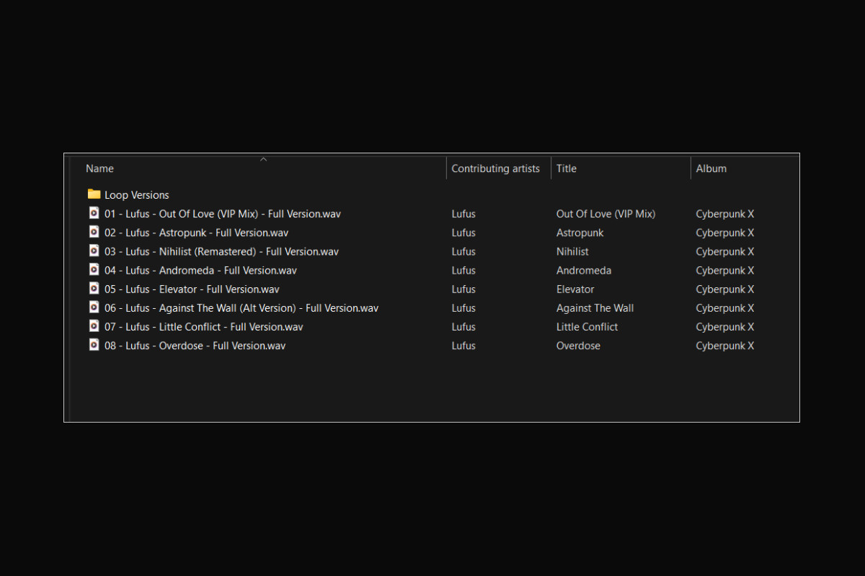Click the divider between Name and Contributing artists

(x=446, y=168)
